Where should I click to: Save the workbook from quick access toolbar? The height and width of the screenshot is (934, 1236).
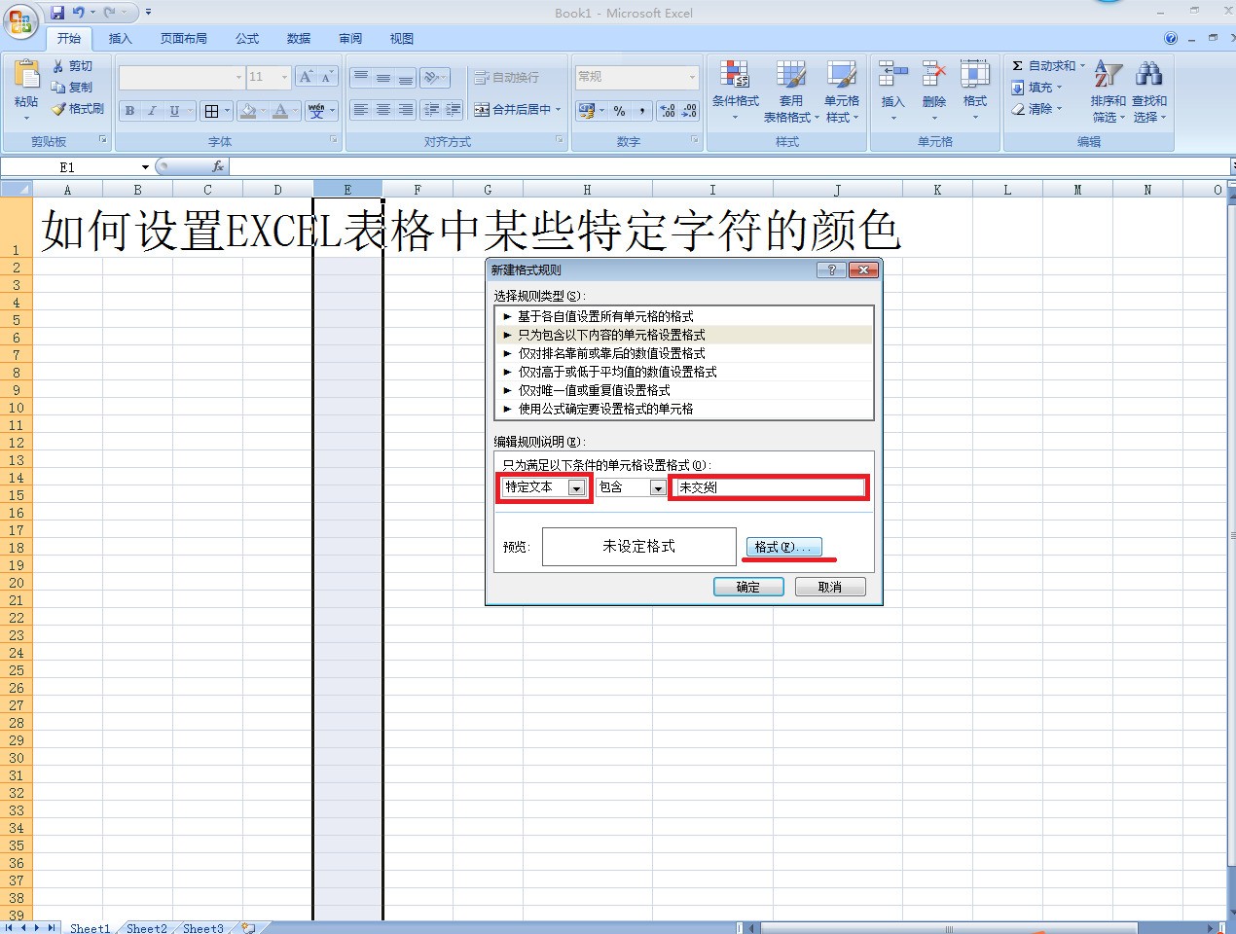57,13
